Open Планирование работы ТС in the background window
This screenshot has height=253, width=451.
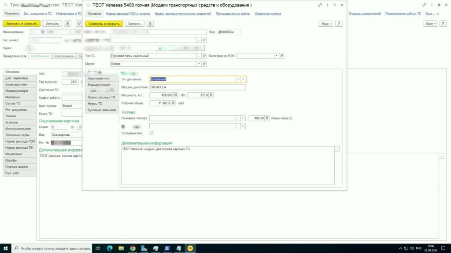click(403, 14)
